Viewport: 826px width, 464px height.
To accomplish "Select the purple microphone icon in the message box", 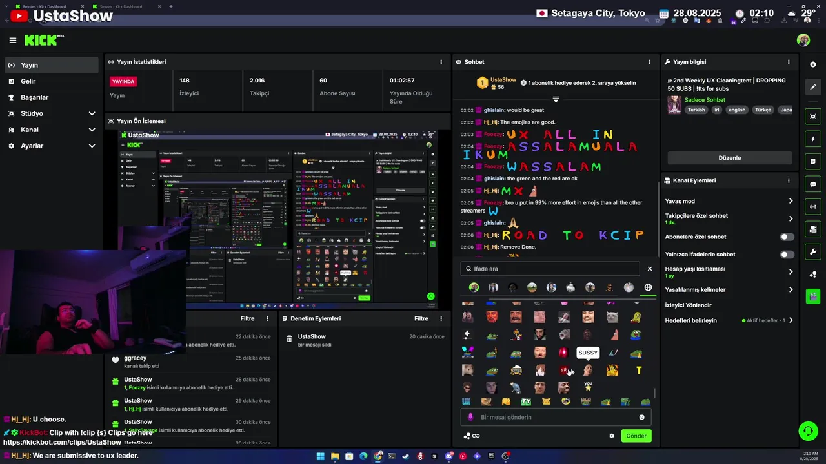I will 470,417.
